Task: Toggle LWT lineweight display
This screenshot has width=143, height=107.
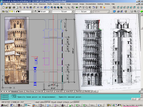Action: pos(71,102)
